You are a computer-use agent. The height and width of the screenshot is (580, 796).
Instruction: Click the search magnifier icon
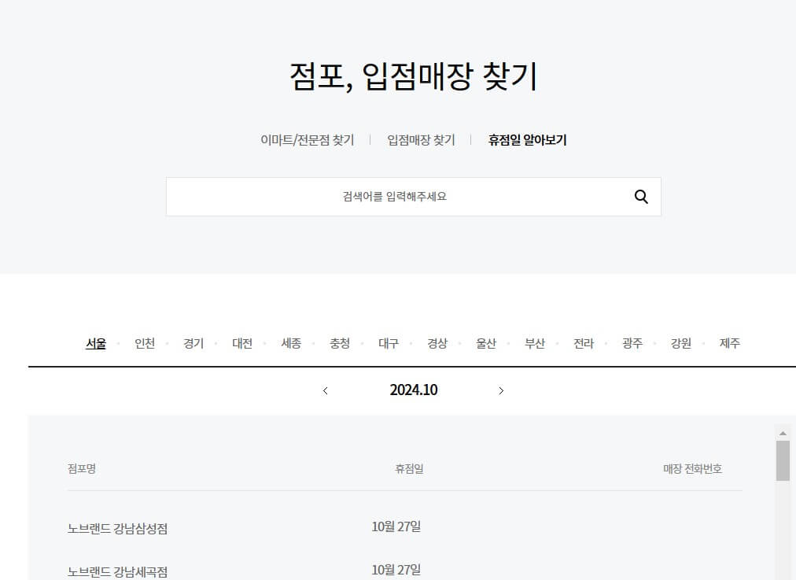point(641,197)
